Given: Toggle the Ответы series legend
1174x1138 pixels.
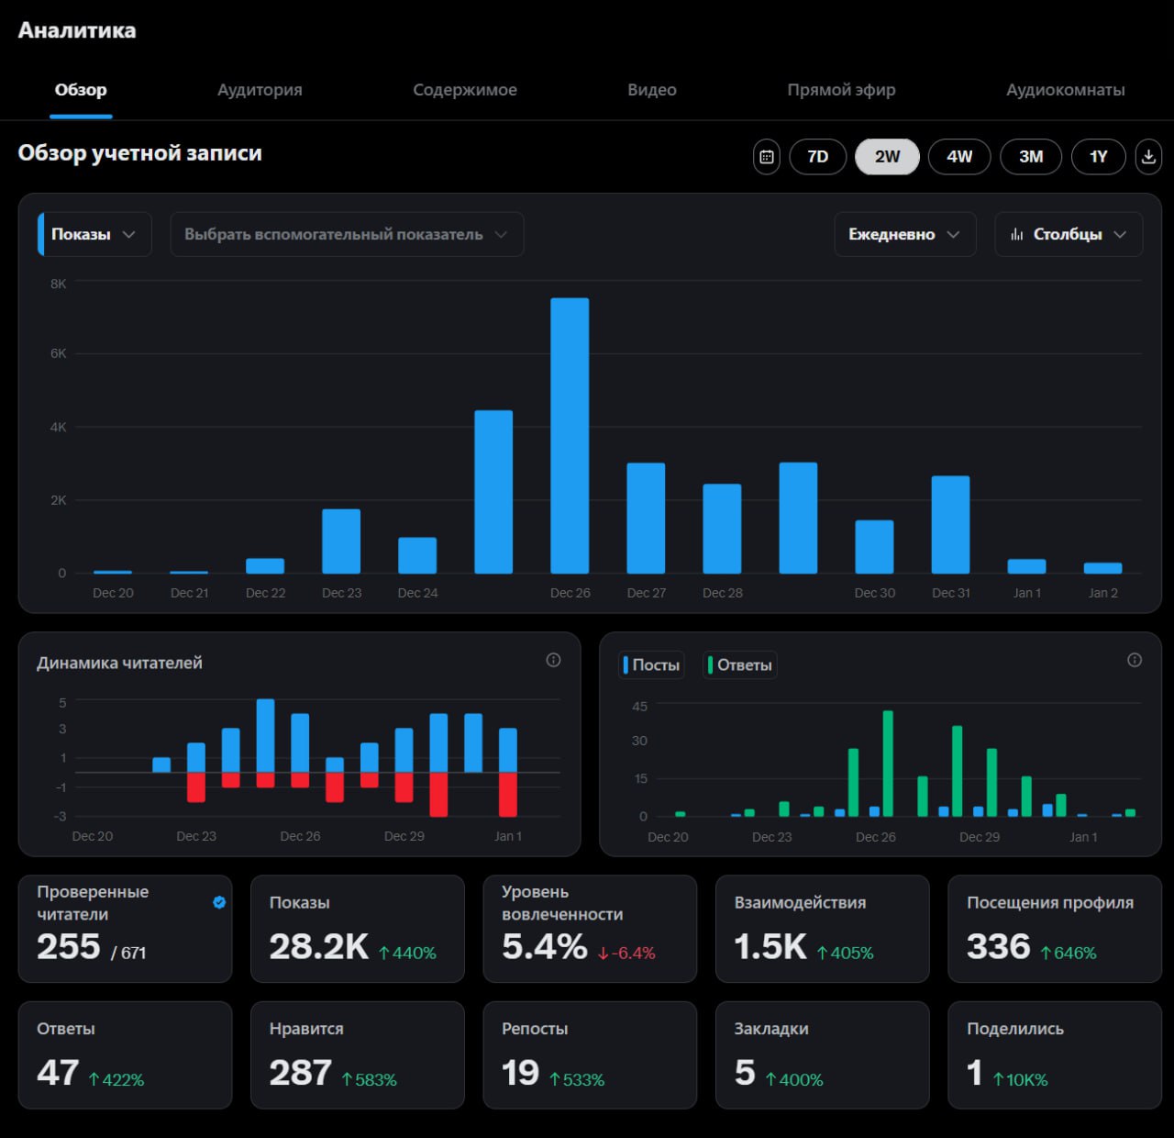Looking at the screenshot, I should [x=740, y=664].
